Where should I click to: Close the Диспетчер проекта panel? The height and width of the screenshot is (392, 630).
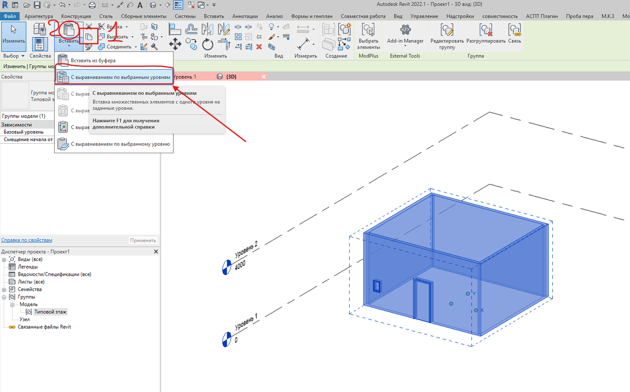tap(155, 252)
